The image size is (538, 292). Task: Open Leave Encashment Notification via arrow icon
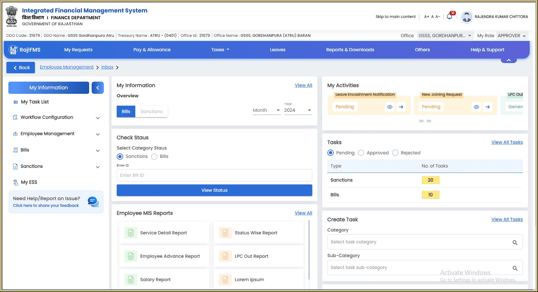coord(401,107)
